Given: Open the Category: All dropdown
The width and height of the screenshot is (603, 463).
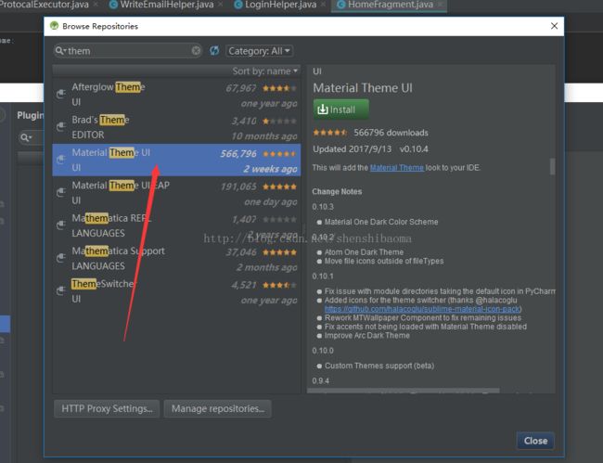Looking at the screenshot, I should 260,51.
